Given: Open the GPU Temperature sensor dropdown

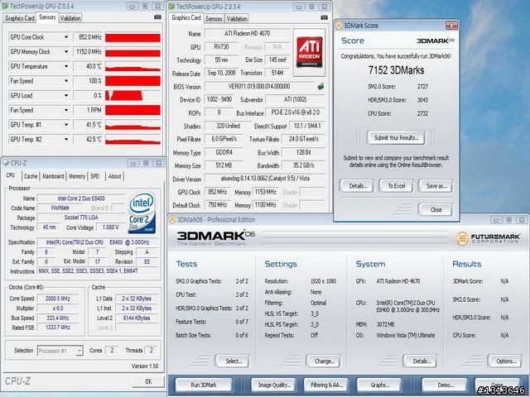Looking at the screenshot, I should (x=66, y=66).
